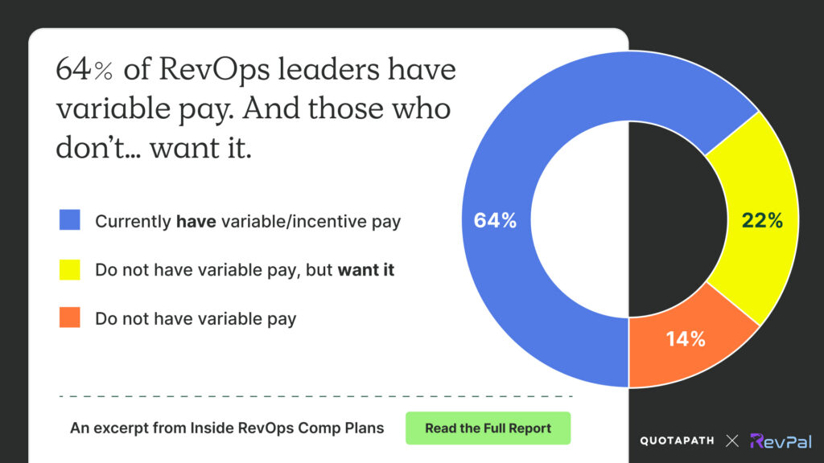Click the dashed green divider line
Screen dimensions: 824x463
click(x=315, y=396)
